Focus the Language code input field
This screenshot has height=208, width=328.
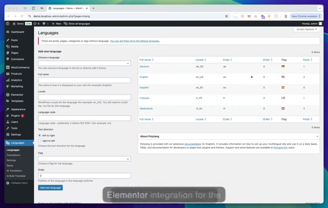coord(84,118)
